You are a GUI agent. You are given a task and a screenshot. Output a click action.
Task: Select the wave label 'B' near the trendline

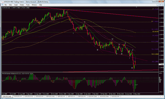click(122, 54)
